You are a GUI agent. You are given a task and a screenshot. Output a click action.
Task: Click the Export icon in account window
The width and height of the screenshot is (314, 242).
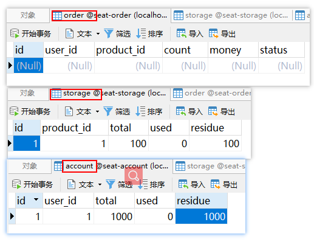(x=215, y=184)
